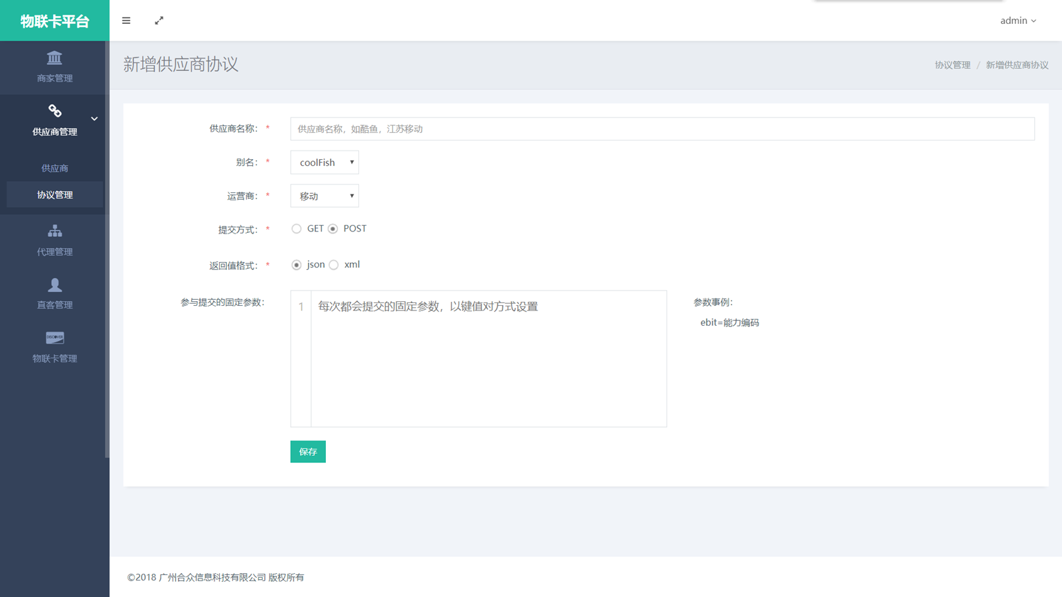Viewport: 1062px width, 597px height.
Task: Open 代理管理 hierarchy icon
Action: tap(54, 231)
